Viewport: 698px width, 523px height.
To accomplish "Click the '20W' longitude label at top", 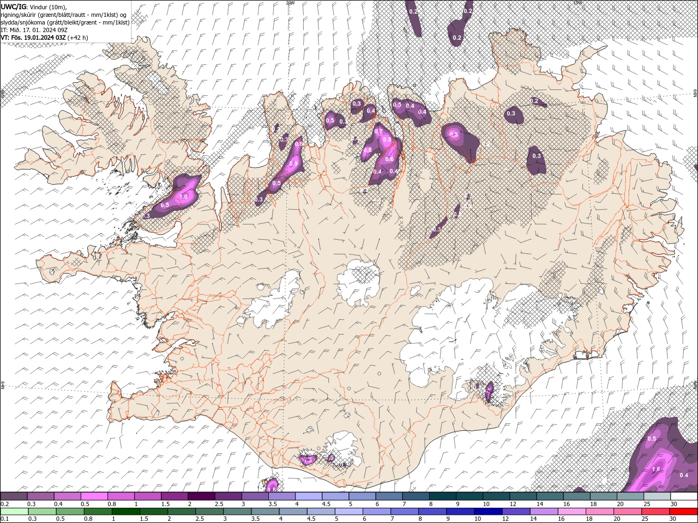I will 290,3.
